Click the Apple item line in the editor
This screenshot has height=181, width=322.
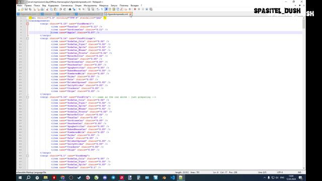click(75, 32)
